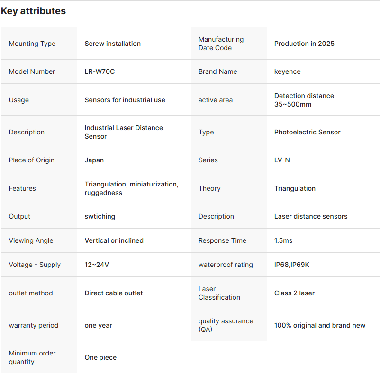Image resolution: width=380 pixels, height=373 pixels.
Task: Click the Key attributes heading
Action: (33, 11)
